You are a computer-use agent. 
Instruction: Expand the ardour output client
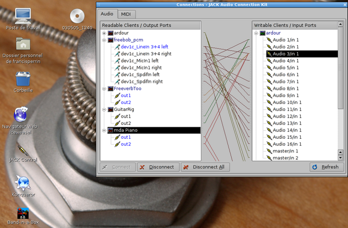[x=104, y=33]
